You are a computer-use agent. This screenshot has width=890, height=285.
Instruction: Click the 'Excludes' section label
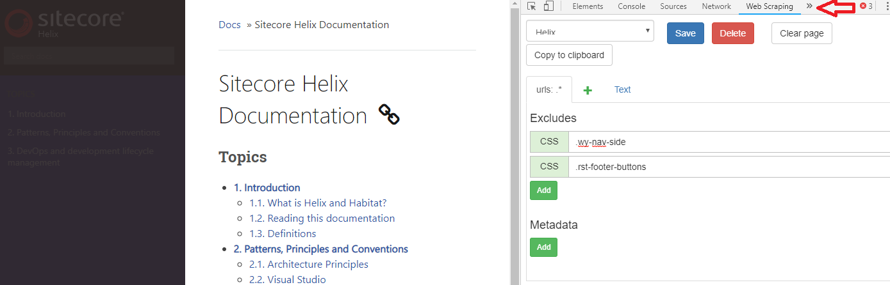[x=554, y=118]
